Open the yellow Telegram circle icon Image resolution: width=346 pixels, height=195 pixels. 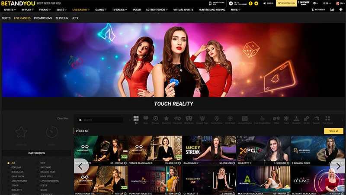(x=256, y=3)
